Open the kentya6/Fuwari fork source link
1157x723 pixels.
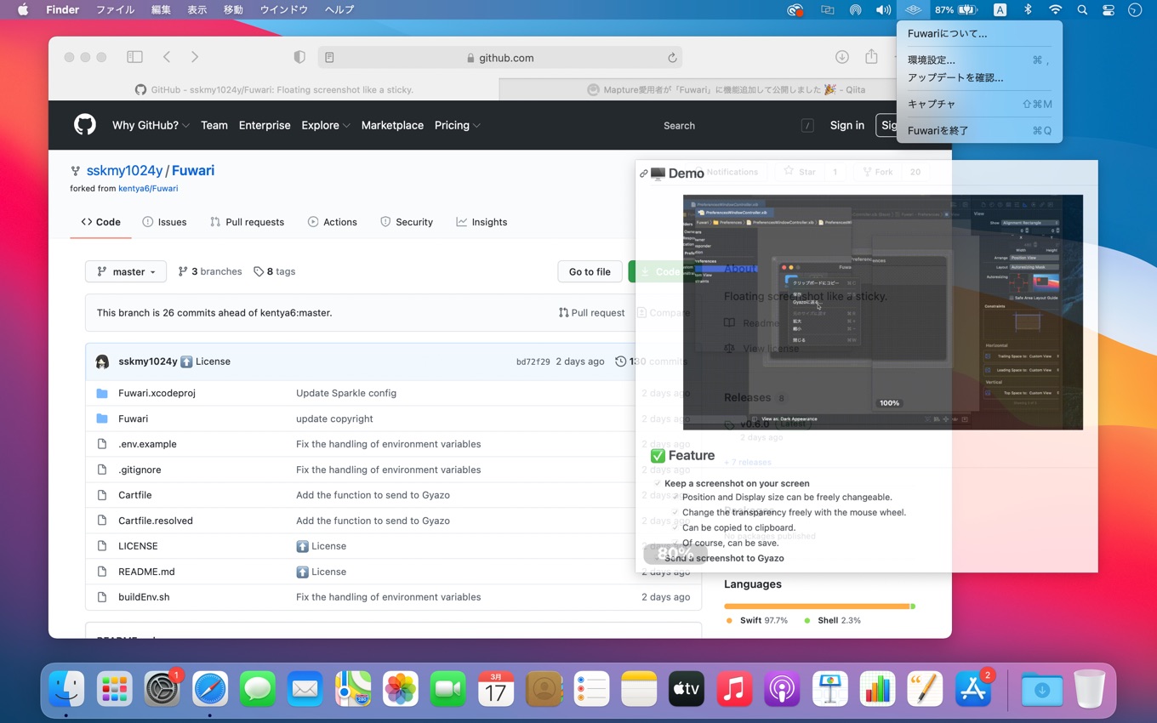tap(147, 189)
